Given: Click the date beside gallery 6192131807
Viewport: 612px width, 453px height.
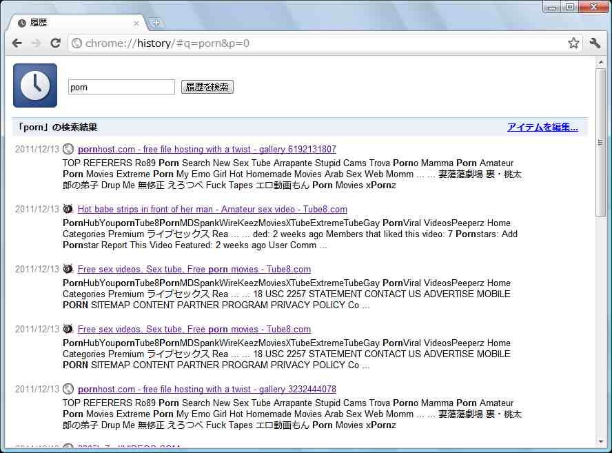Looking at the screenshot, I should (x=37, y=149).
